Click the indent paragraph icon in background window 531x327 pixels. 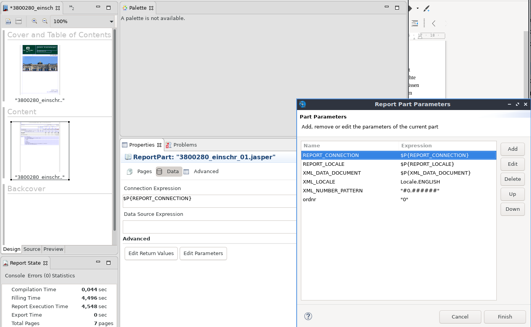click(x=415, y=23)
